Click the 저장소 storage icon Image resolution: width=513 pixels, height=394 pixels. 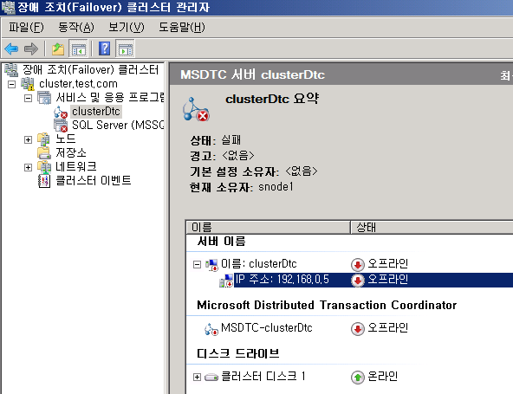coord(44,153)
